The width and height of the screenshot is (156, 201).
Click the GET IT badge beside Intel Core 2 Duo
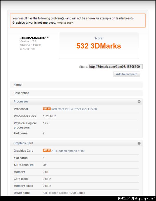(47, 109)
